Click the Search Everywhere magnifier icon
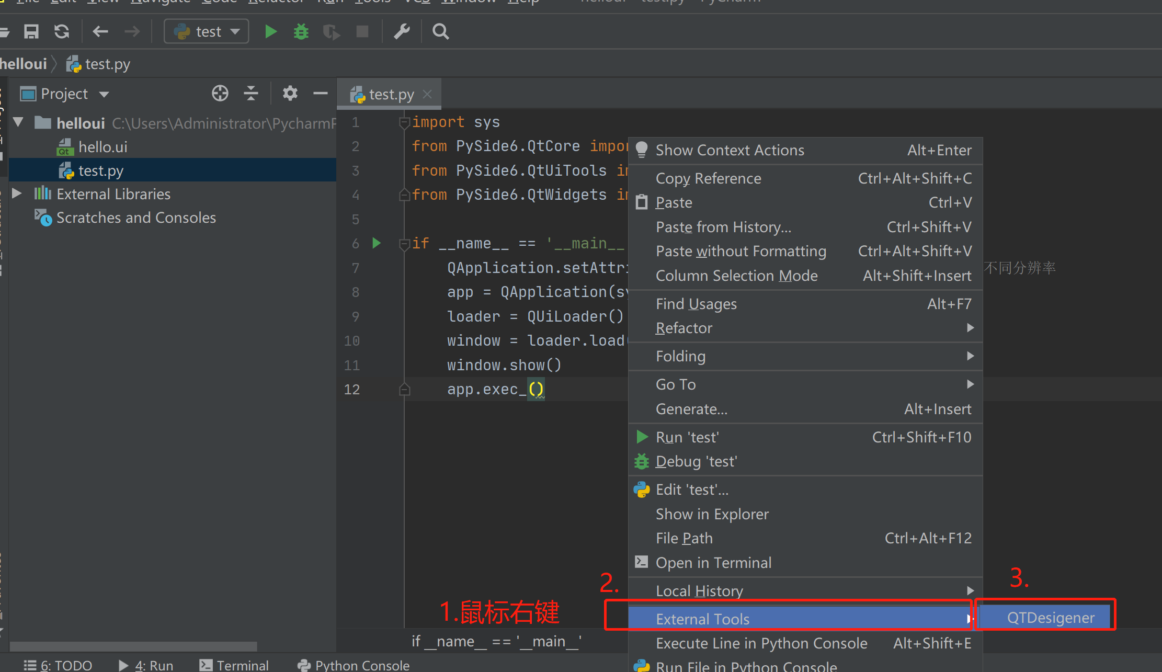Viewport: 1162px width, 672px height. (440, 31)
